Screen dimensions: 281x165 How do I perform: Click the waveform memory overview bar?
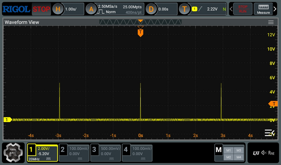point(140,22)
